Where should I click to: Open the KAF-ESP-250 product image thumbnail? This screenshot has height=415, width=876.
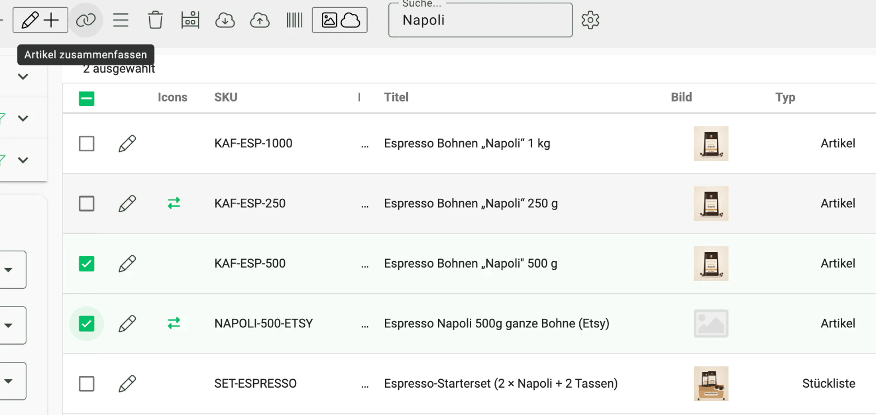pos(711,203)
